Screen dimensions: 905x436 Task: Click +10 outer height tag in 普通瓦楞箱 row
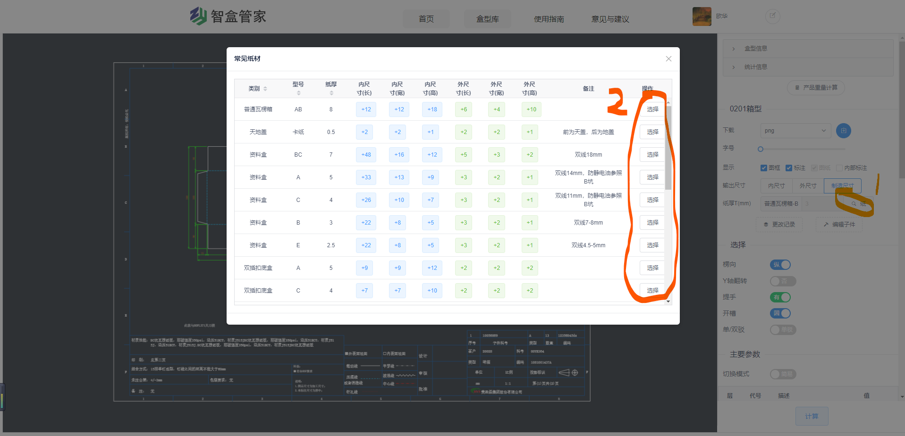[531, 109]
